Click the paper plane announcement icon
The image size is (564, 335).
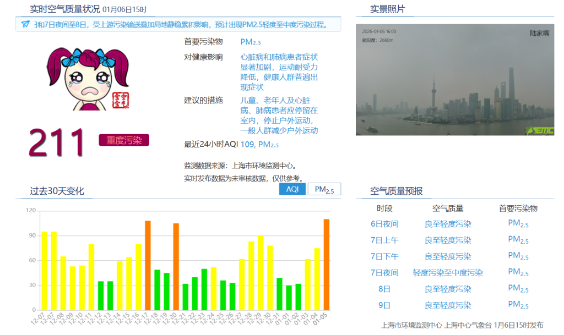click(x=25, y=24)
